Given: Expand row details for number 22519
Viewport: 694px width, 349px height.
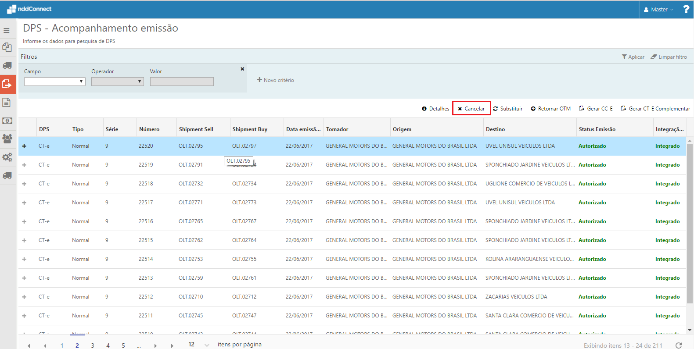Looking at the screenshot, I should point(24,165).
